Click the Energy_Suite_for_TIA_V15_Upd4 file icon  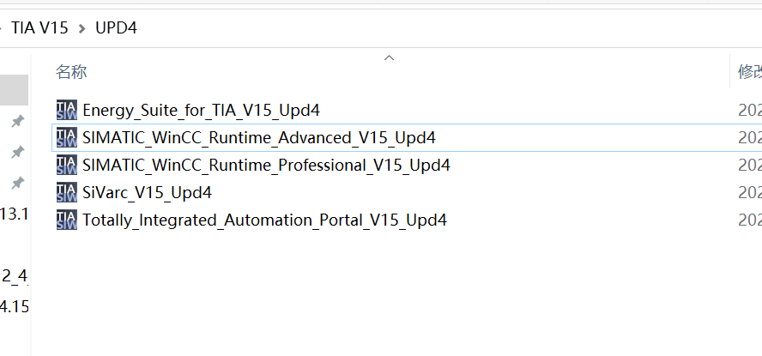click(66, 110)
